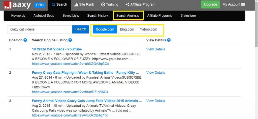View Details for position 1 result
Image resolution: width=258 pixels, height=119 pixels.
coord(155,49)
